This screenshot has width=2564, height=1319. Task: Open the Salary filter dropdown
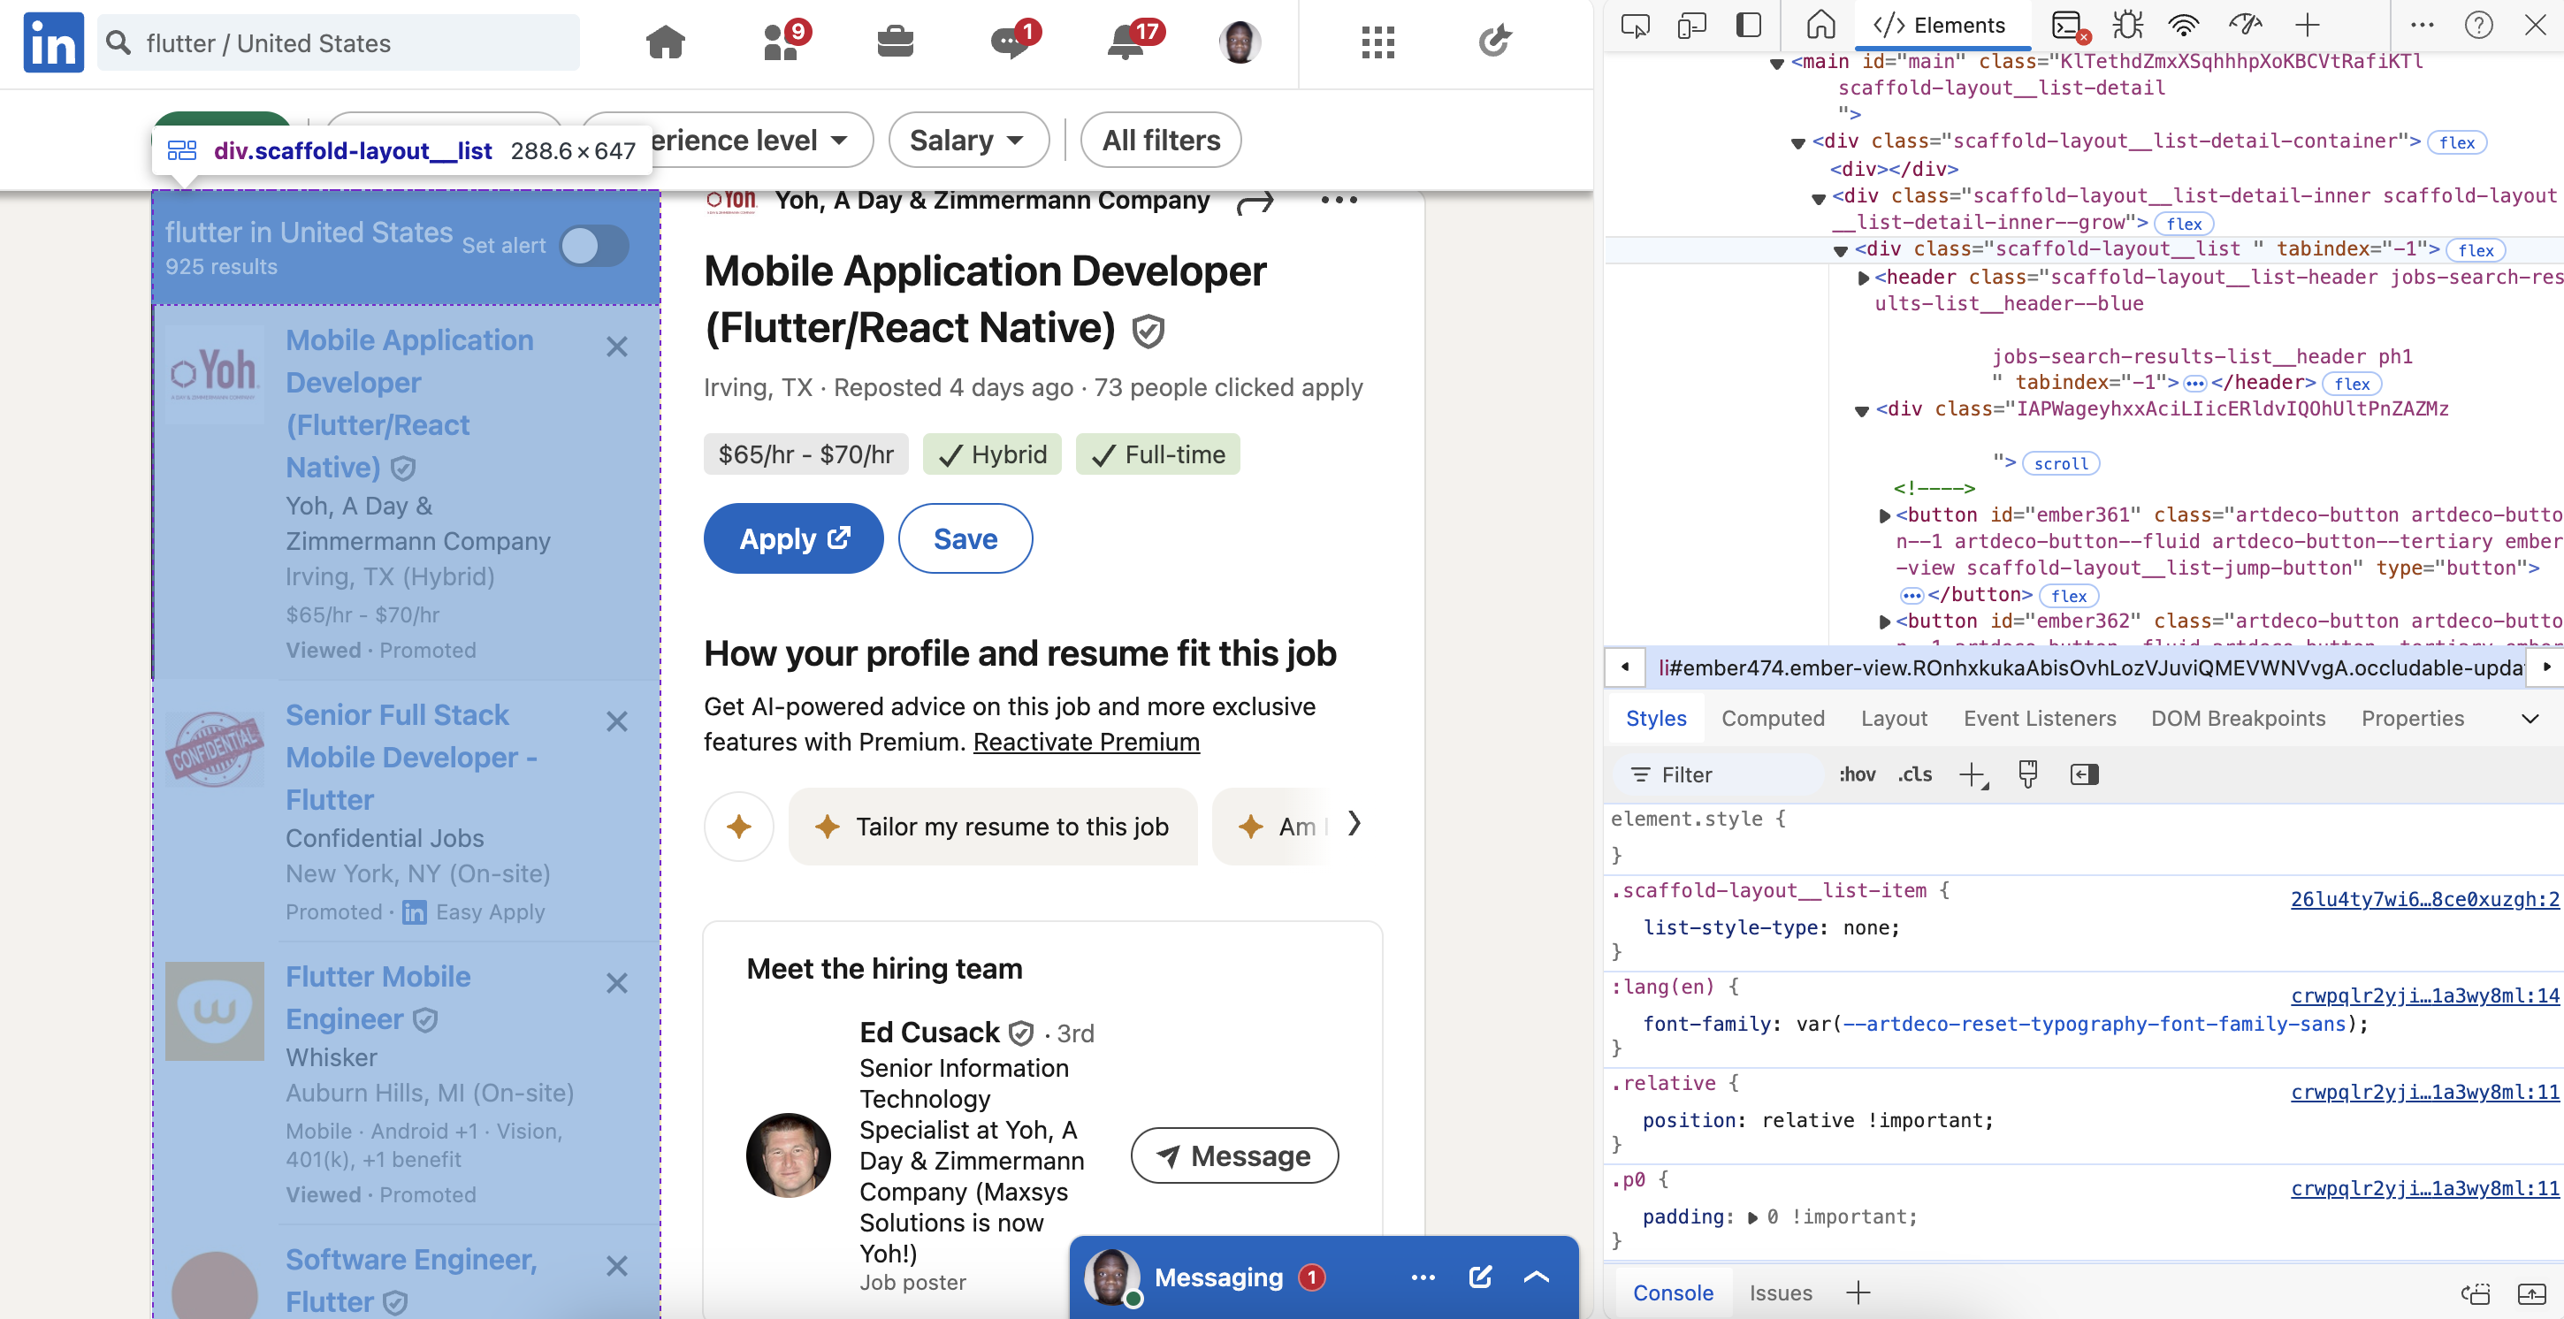[x=968, y=141]
